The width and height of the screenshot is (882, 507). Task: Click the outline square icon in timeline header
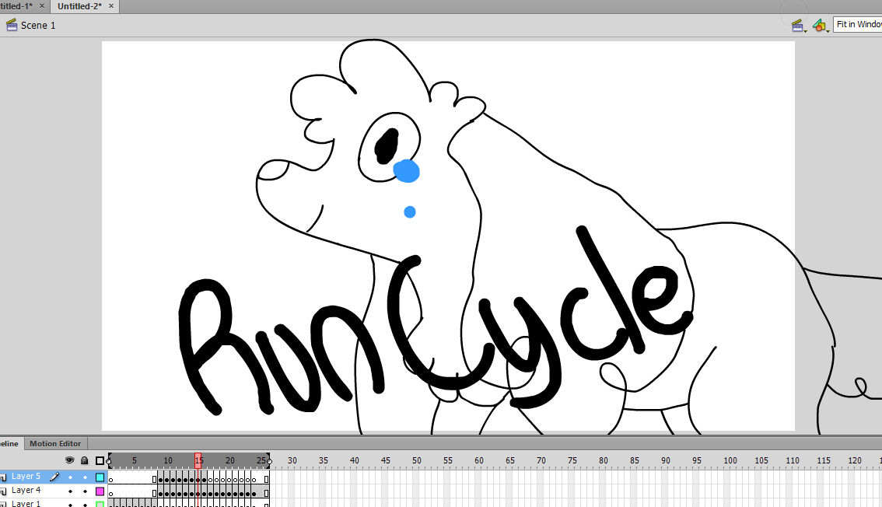(x=100, y=460)
